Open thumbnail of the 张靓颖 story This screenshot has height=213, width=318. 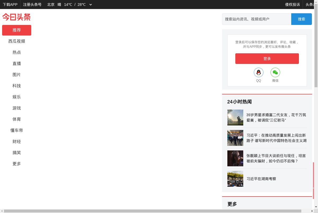(235, 158)
